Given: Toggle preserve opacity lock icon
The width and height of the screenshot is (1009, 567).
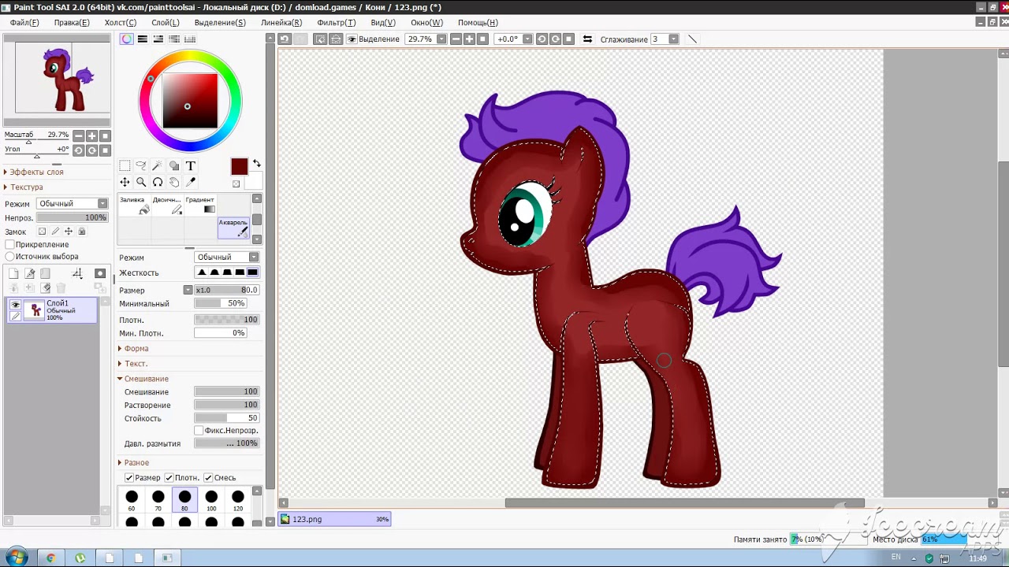Looking at the screenshot, I should [x=42, y=232].
